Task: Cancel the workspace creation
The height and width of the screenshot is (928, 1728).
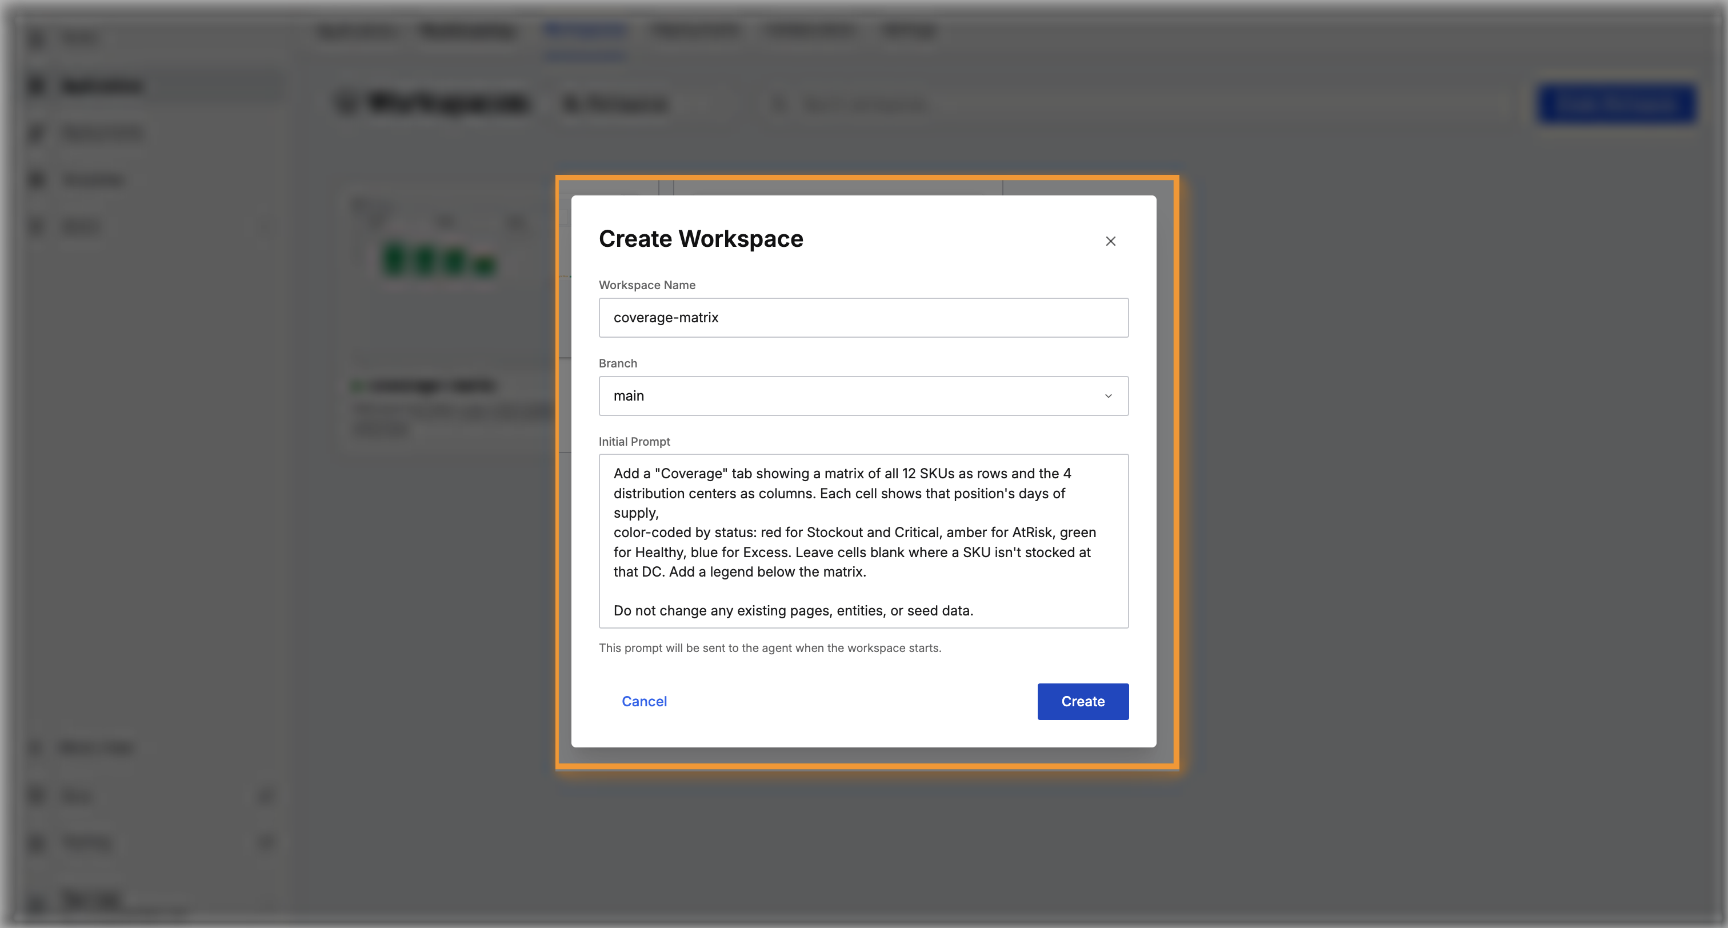Action: pos(644,701)
